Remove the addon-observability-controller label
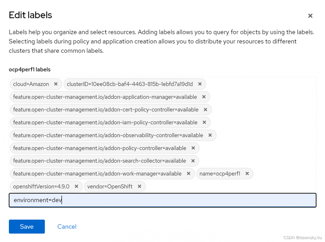This screenshot has height=242, width=325. (210, 135)
